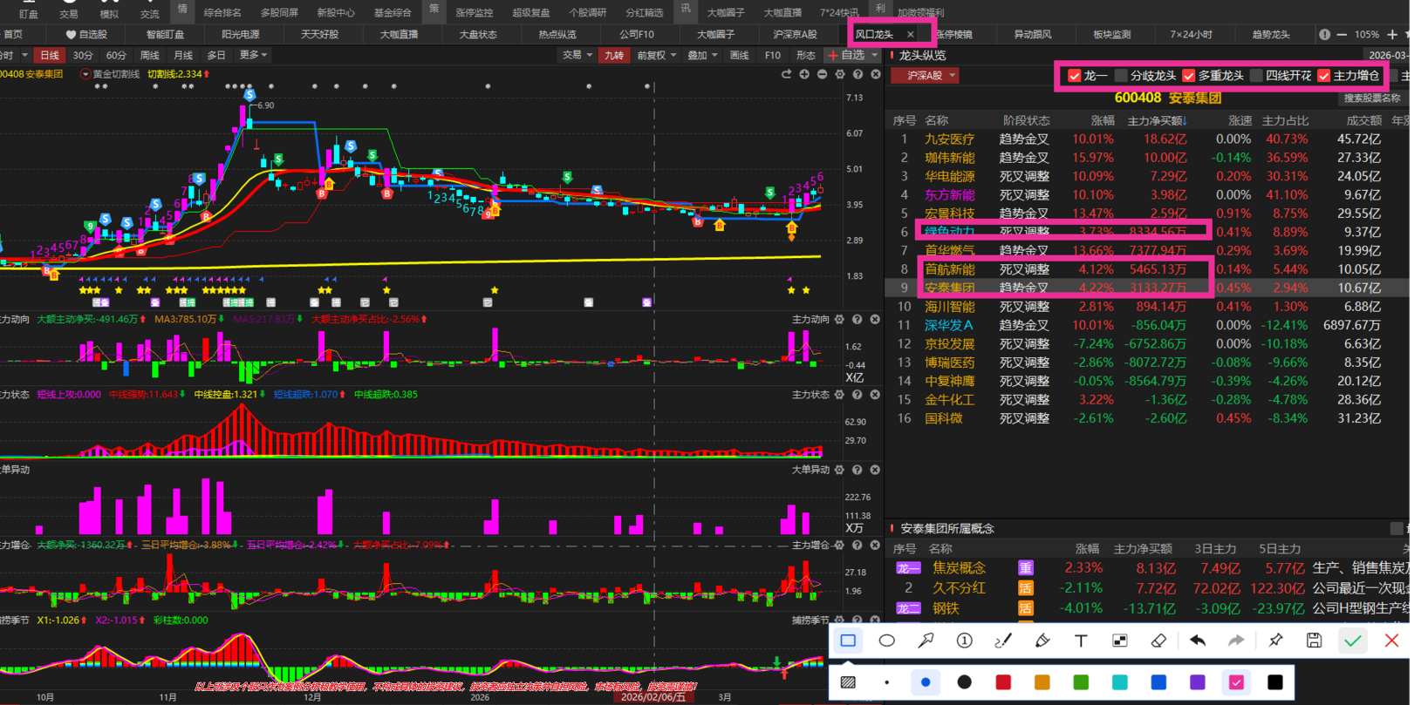Pin the screenshot to screen
Viewport: 1428px width, 705px height.
[1275, 641]
